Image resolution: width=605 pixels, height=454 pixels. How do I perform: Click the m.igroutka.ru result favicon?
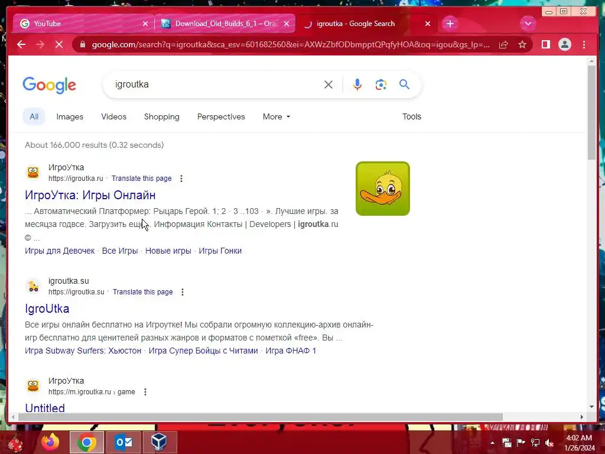[x=33, y=385]
